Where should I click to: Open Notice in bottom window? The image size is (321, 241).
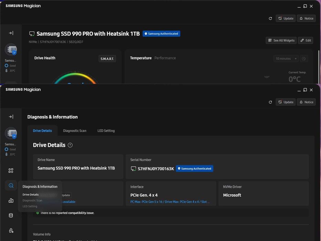(306, 102)
